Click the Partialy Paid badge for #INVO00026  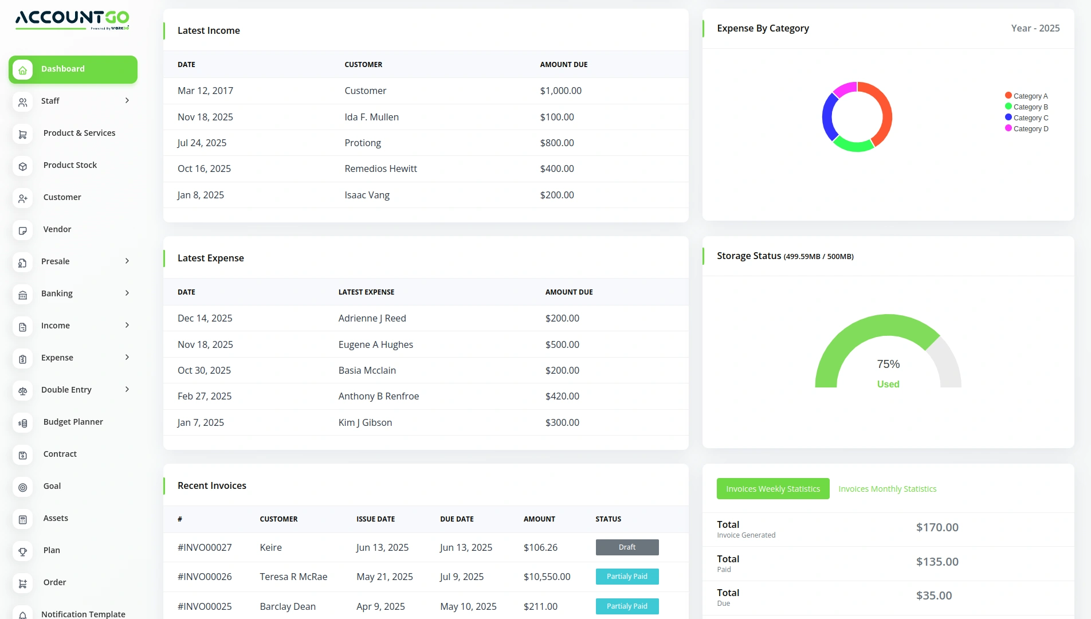tap(627, 577)
